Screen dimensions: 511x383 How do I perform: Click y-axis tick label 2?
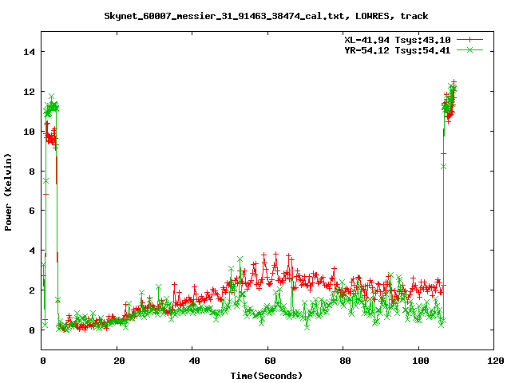(32, 290)
